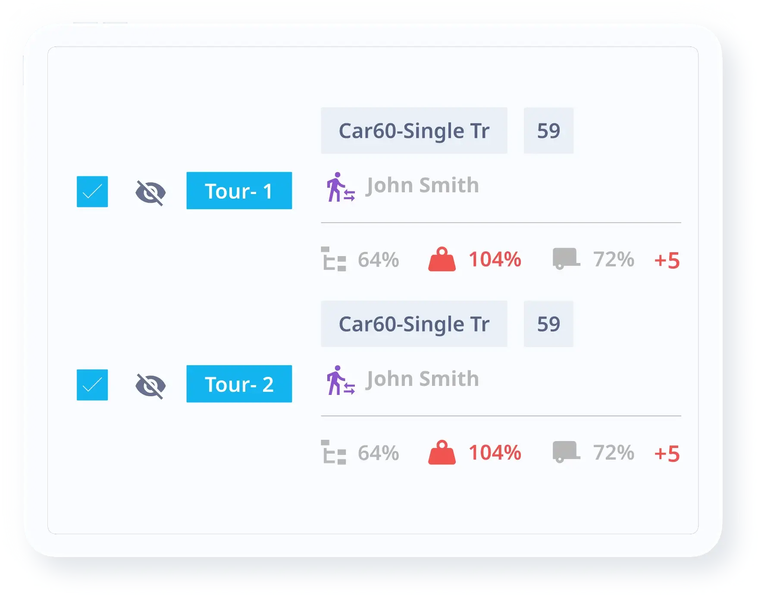Expand the +5 extra indicators in Tour 1
The width and height of the screenshot is (758, 595).
pyautogui.click(x=667, y=260)
